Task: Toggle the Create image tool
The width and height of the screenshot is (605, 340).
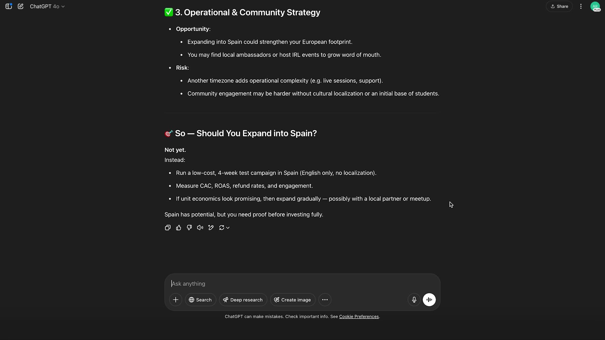Action: [x=292, y=300]
